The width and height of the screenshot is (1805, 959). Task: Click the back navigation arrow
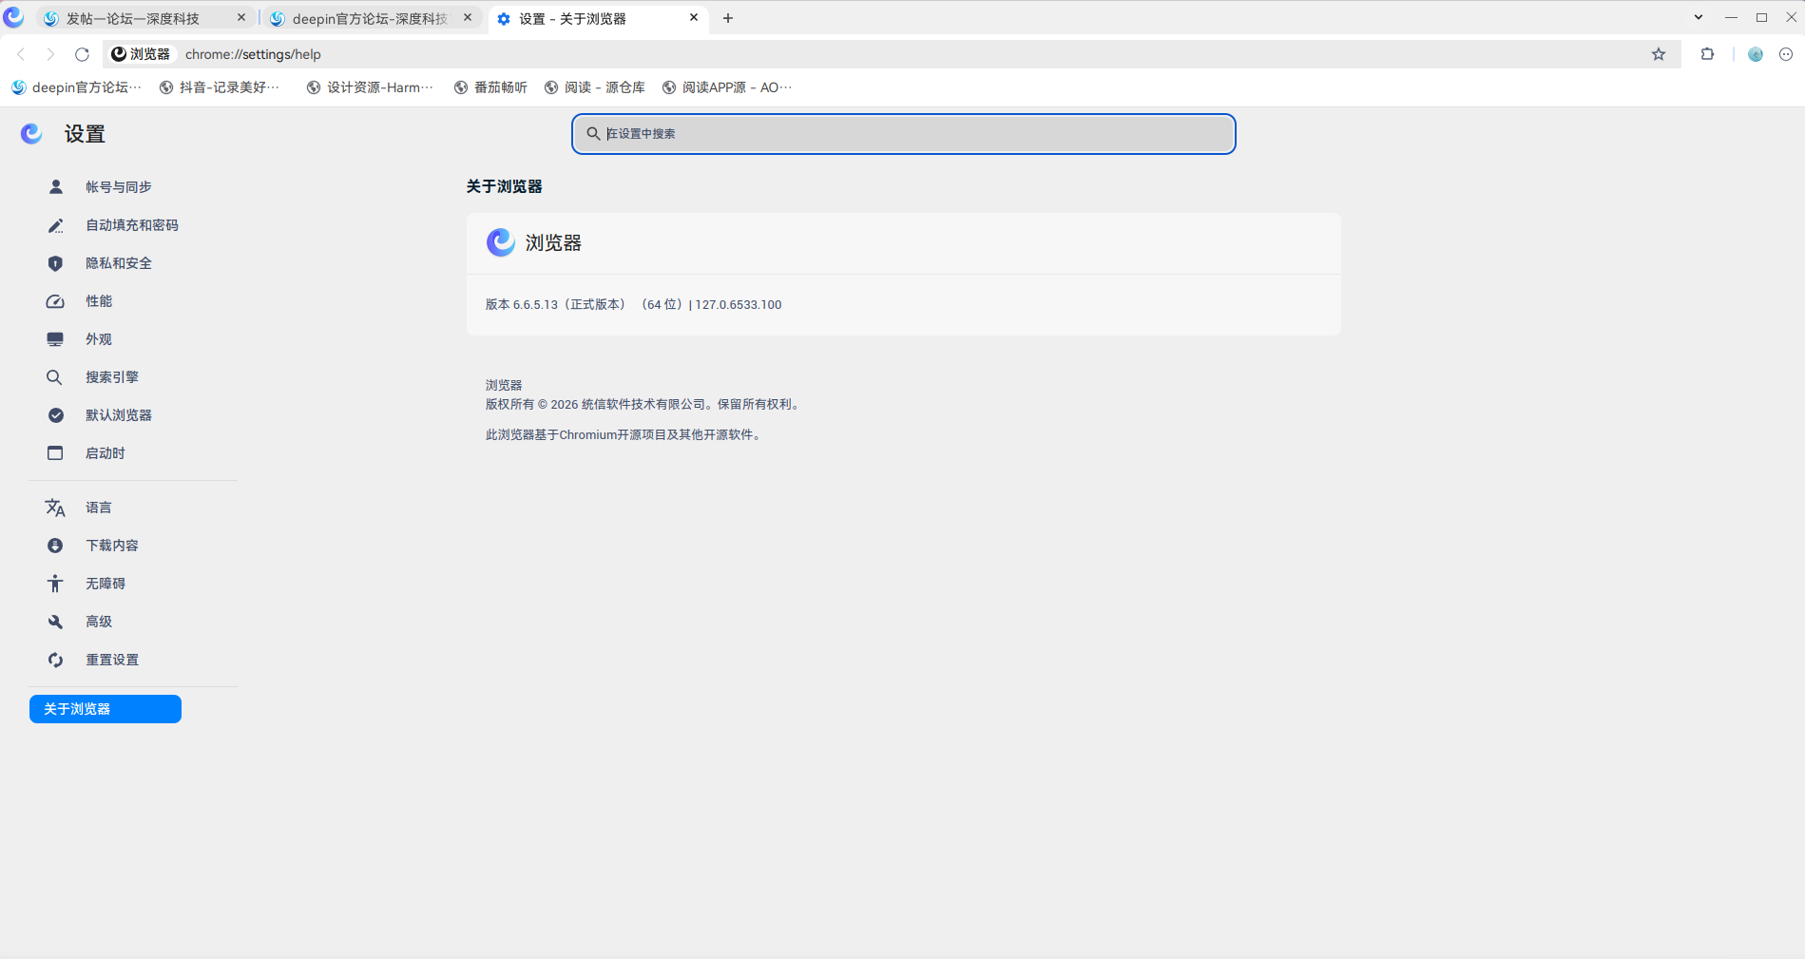coord(21,54)
